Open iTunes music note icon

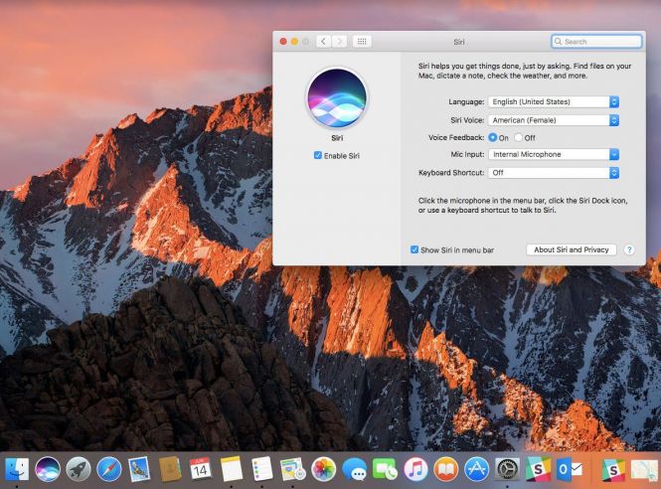click(x=415, y=469)
